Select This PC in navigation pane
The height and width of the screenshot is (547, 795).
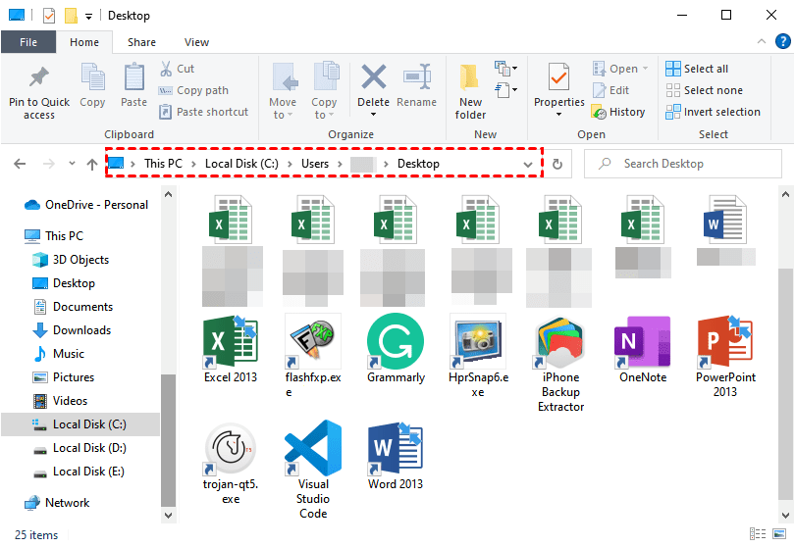54,236
